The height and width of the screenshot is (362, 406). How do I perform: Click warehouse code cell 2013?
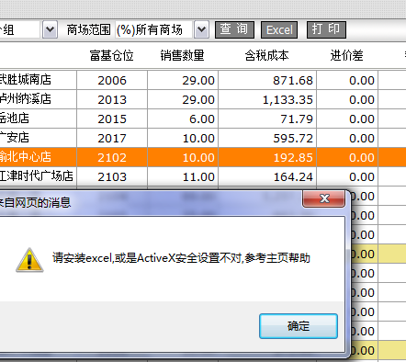click(x=112, y=99)
